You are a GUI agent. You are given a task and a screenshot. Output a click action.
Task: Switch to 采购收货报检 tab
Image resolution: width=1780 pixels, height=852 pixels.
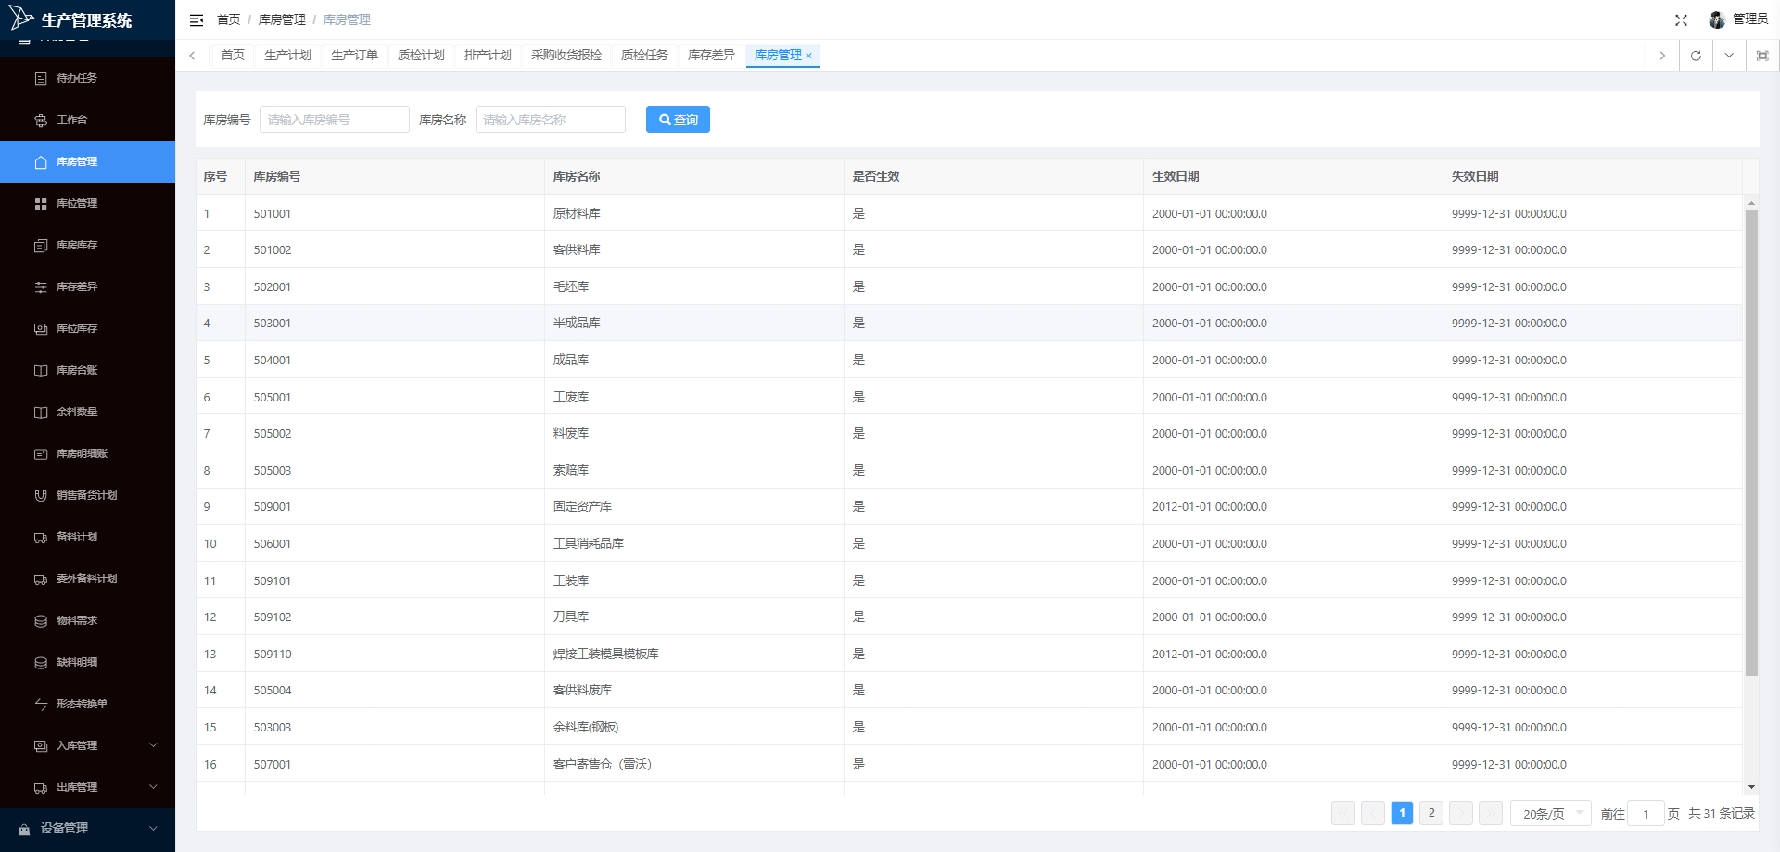click(566, 56)
